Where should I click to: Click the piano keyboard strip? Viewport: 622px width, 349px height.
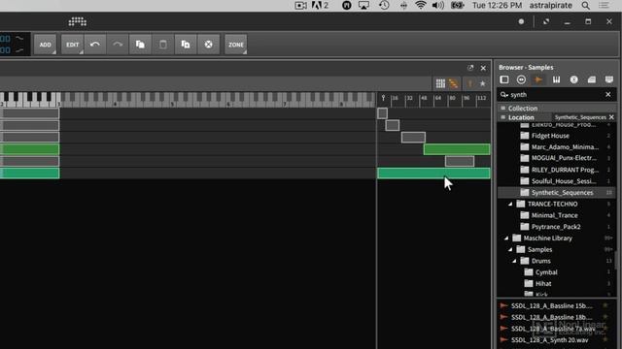[x=188, y=99]
